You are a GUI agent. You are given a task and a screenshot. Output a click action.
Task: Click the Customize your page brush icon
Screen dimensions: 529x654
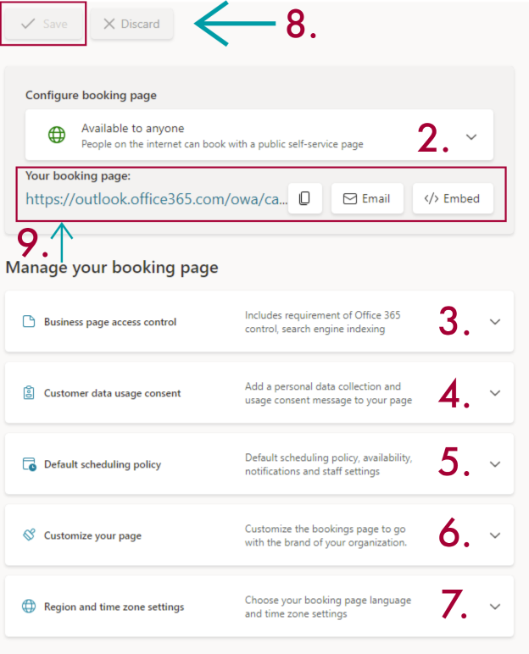click(x=29, y=535)
